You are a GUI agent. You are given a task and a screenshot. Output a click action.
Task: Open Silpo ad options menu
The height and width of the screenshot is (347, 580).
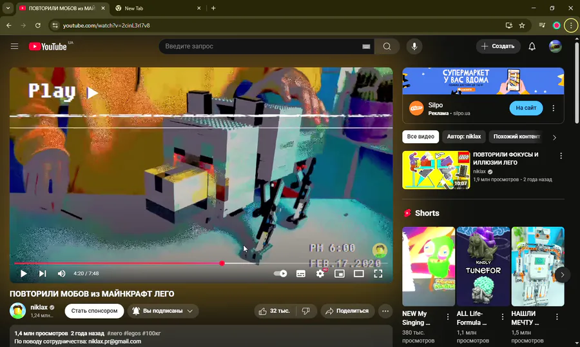click(554, 108)
